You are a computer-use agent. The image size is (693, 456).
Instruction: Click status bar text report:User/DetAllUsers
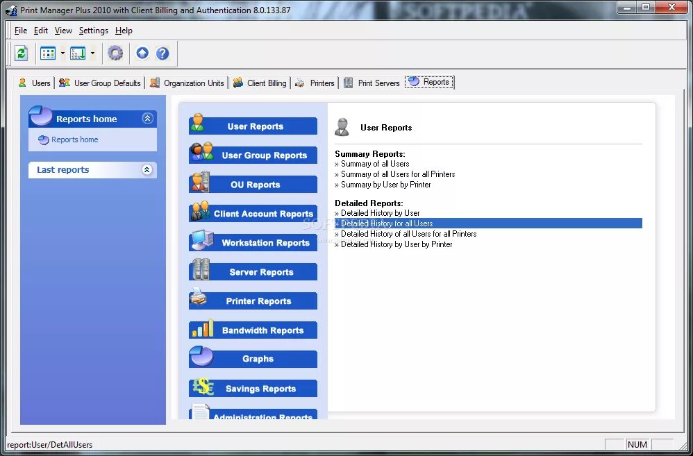(x=50, y=444)
